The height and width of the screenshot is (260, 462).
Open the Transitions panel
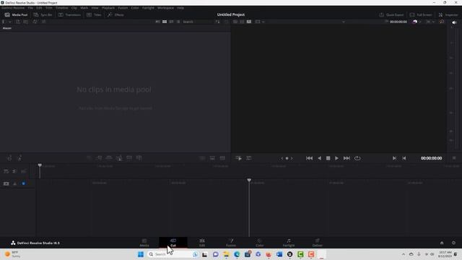[69, 14]
